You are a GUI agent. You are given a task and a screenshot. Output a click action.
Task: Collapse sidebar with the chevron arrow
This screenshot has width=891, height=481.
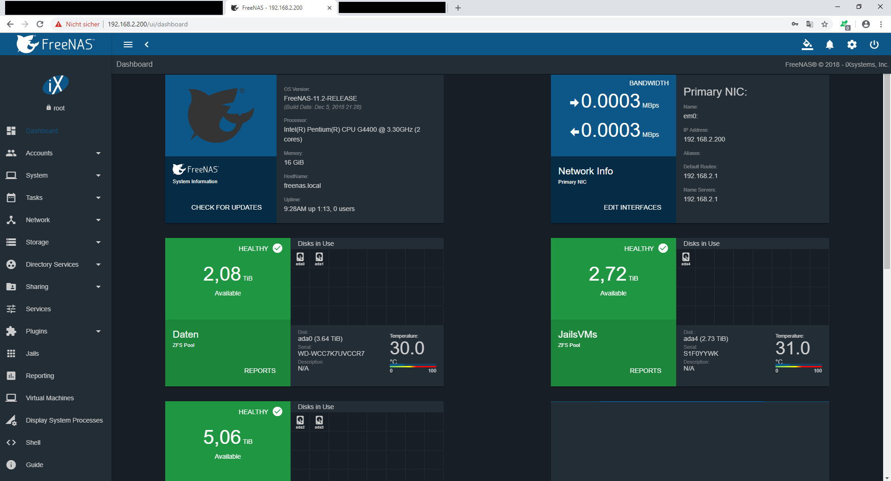(x=147, y=45)
